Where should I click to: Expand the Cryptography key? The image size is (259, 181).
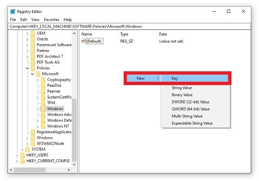point(38,80)
